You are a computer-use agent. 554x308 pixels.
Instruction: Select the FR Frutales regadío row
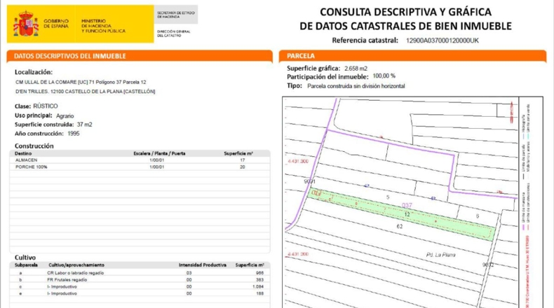point(140,280)
